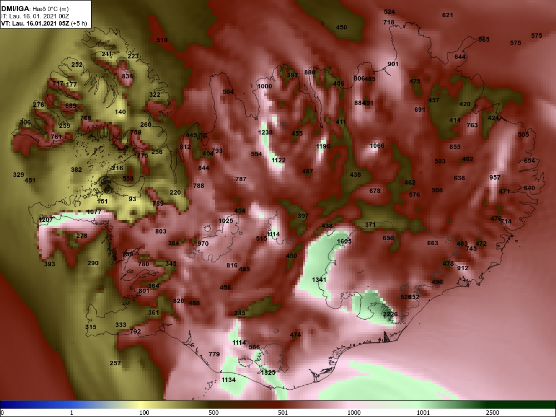Click the 803 height value

click(x=161, y=231)
